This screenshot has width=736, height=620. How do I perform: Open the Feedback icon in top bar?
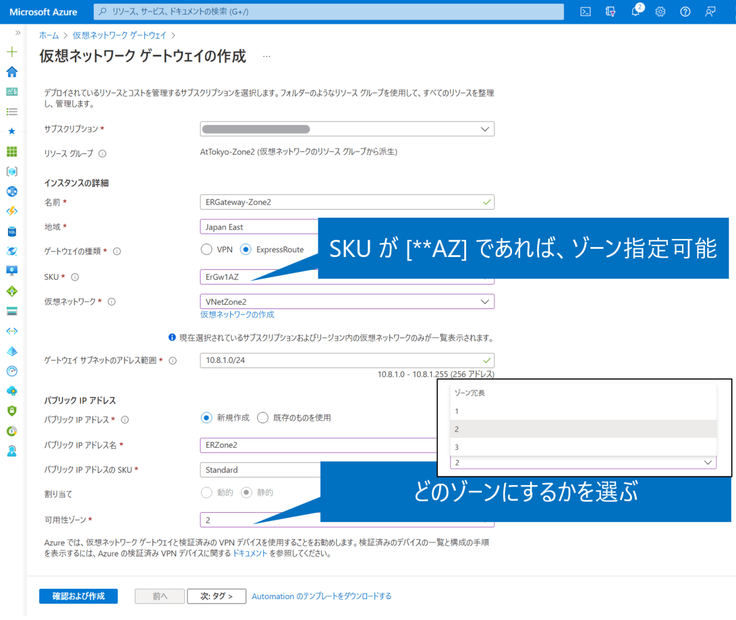(710, 12)
